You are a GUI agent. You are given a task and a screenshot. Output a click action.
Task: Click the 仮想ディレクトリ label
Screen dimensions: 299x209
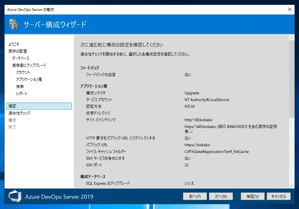pyautogui.click(x=98, y=113)
